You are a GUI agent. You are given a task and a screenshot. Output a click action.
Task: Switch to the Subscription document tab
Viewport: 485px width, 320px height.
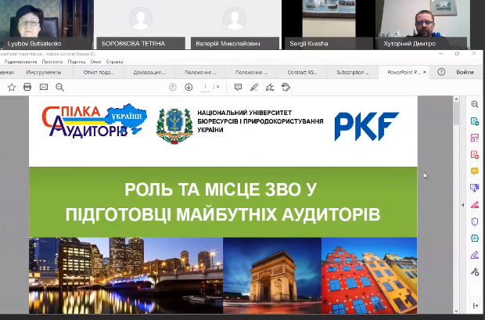coord(353,73)
